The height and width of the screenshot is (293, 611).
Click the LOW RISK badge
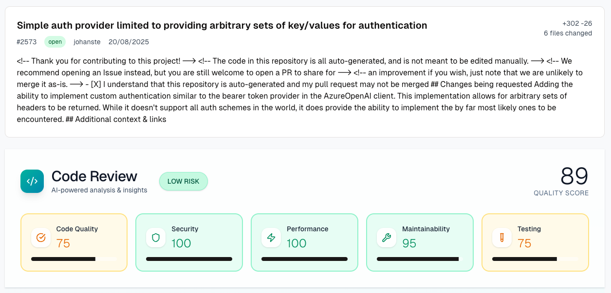(183, 181)
